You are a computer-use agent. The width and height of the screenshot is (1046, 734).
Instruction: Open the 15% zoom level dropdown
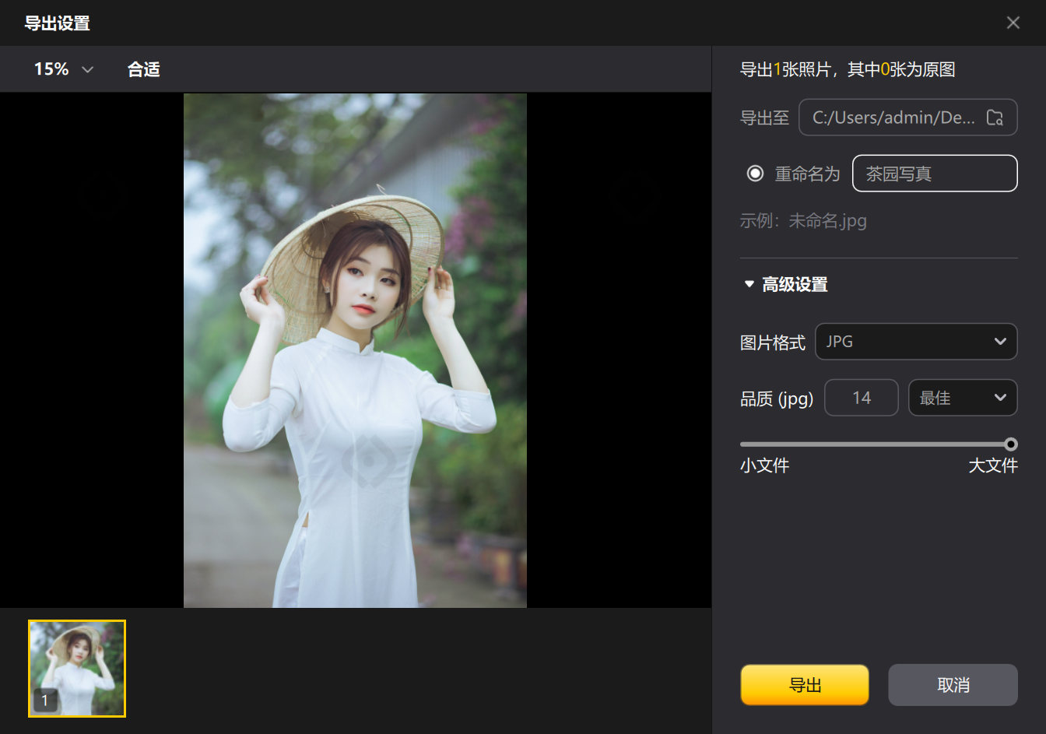[63, 69]
